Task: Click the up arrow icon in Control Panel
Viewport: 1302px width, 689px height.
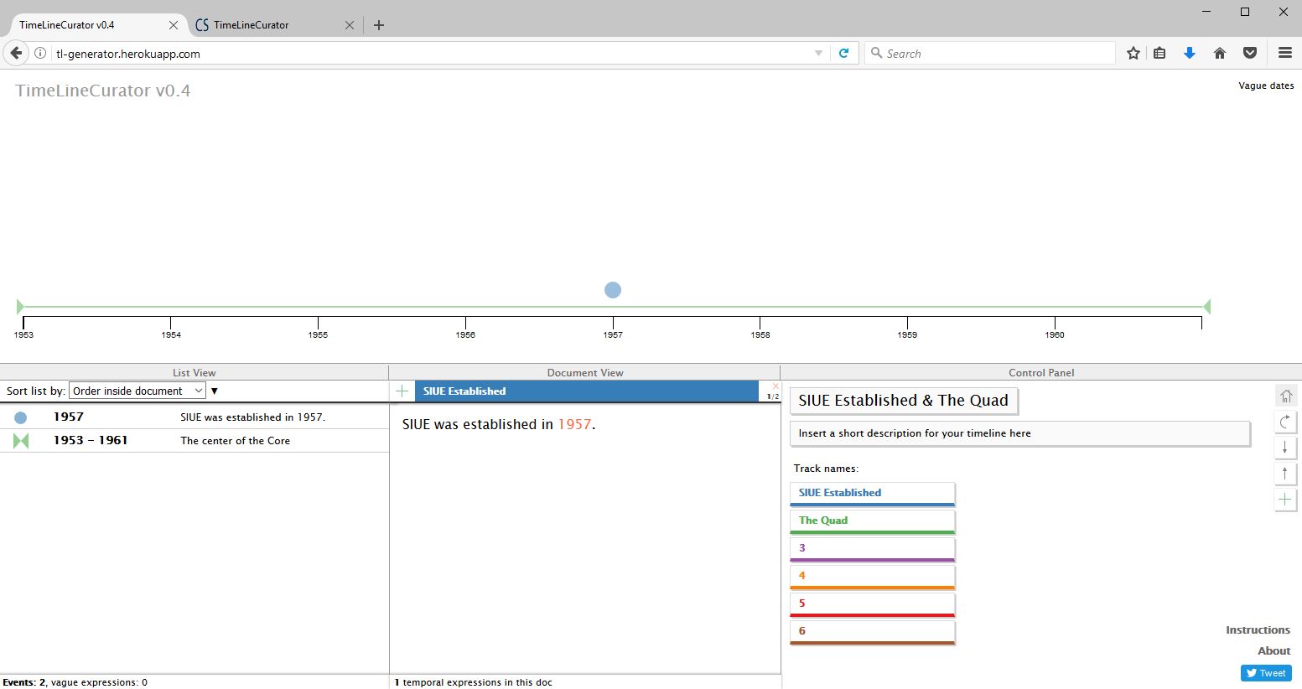Action: pos(1285,474)
